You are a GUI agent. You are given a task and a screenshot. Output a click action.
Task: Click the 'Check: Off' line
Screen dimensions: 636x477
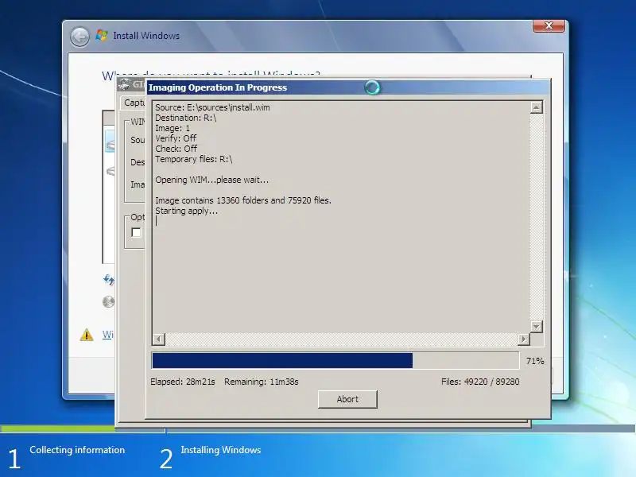[x=176, y=149]
